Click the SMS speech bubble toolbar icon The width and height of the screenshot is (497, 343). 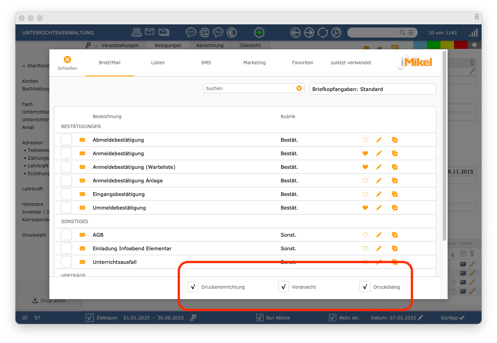(x=191, y=32)
